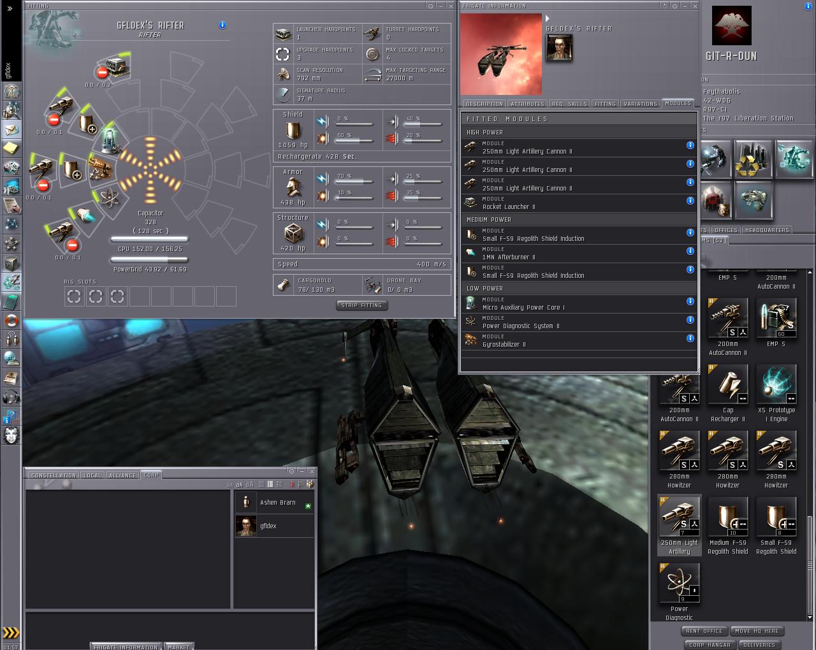
Task: Open the envelope mail icon in the Neocom
Action: click(11, 129)
